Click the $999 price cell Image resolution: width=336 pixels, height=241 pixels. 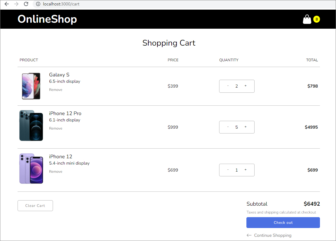pos(173,127)
